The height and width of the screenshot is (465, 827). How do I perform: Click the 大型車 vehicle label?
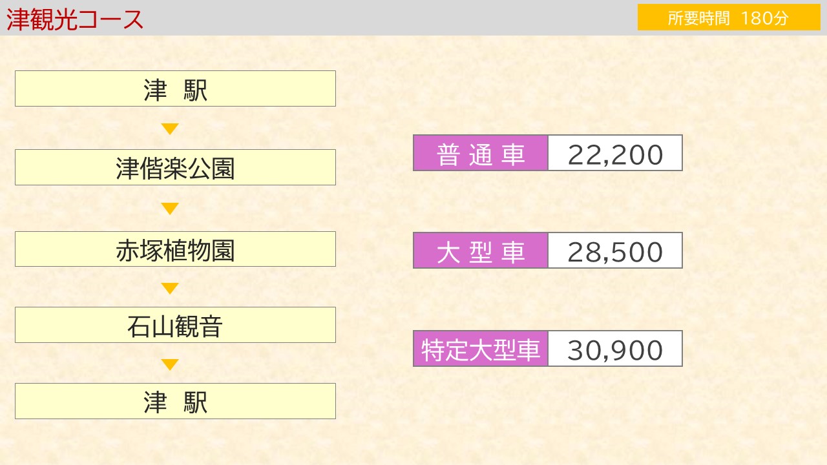pos(481,251)
